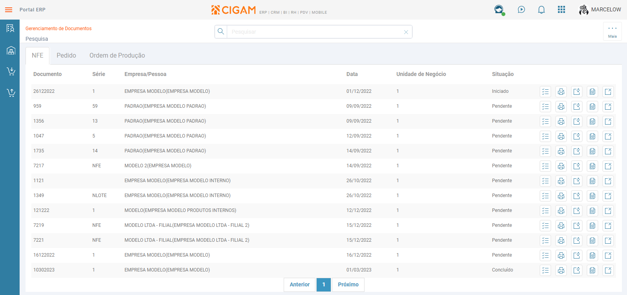Click the date 01/03/2023 cell
Screen dimensions: 627x295
coord(359,270)
